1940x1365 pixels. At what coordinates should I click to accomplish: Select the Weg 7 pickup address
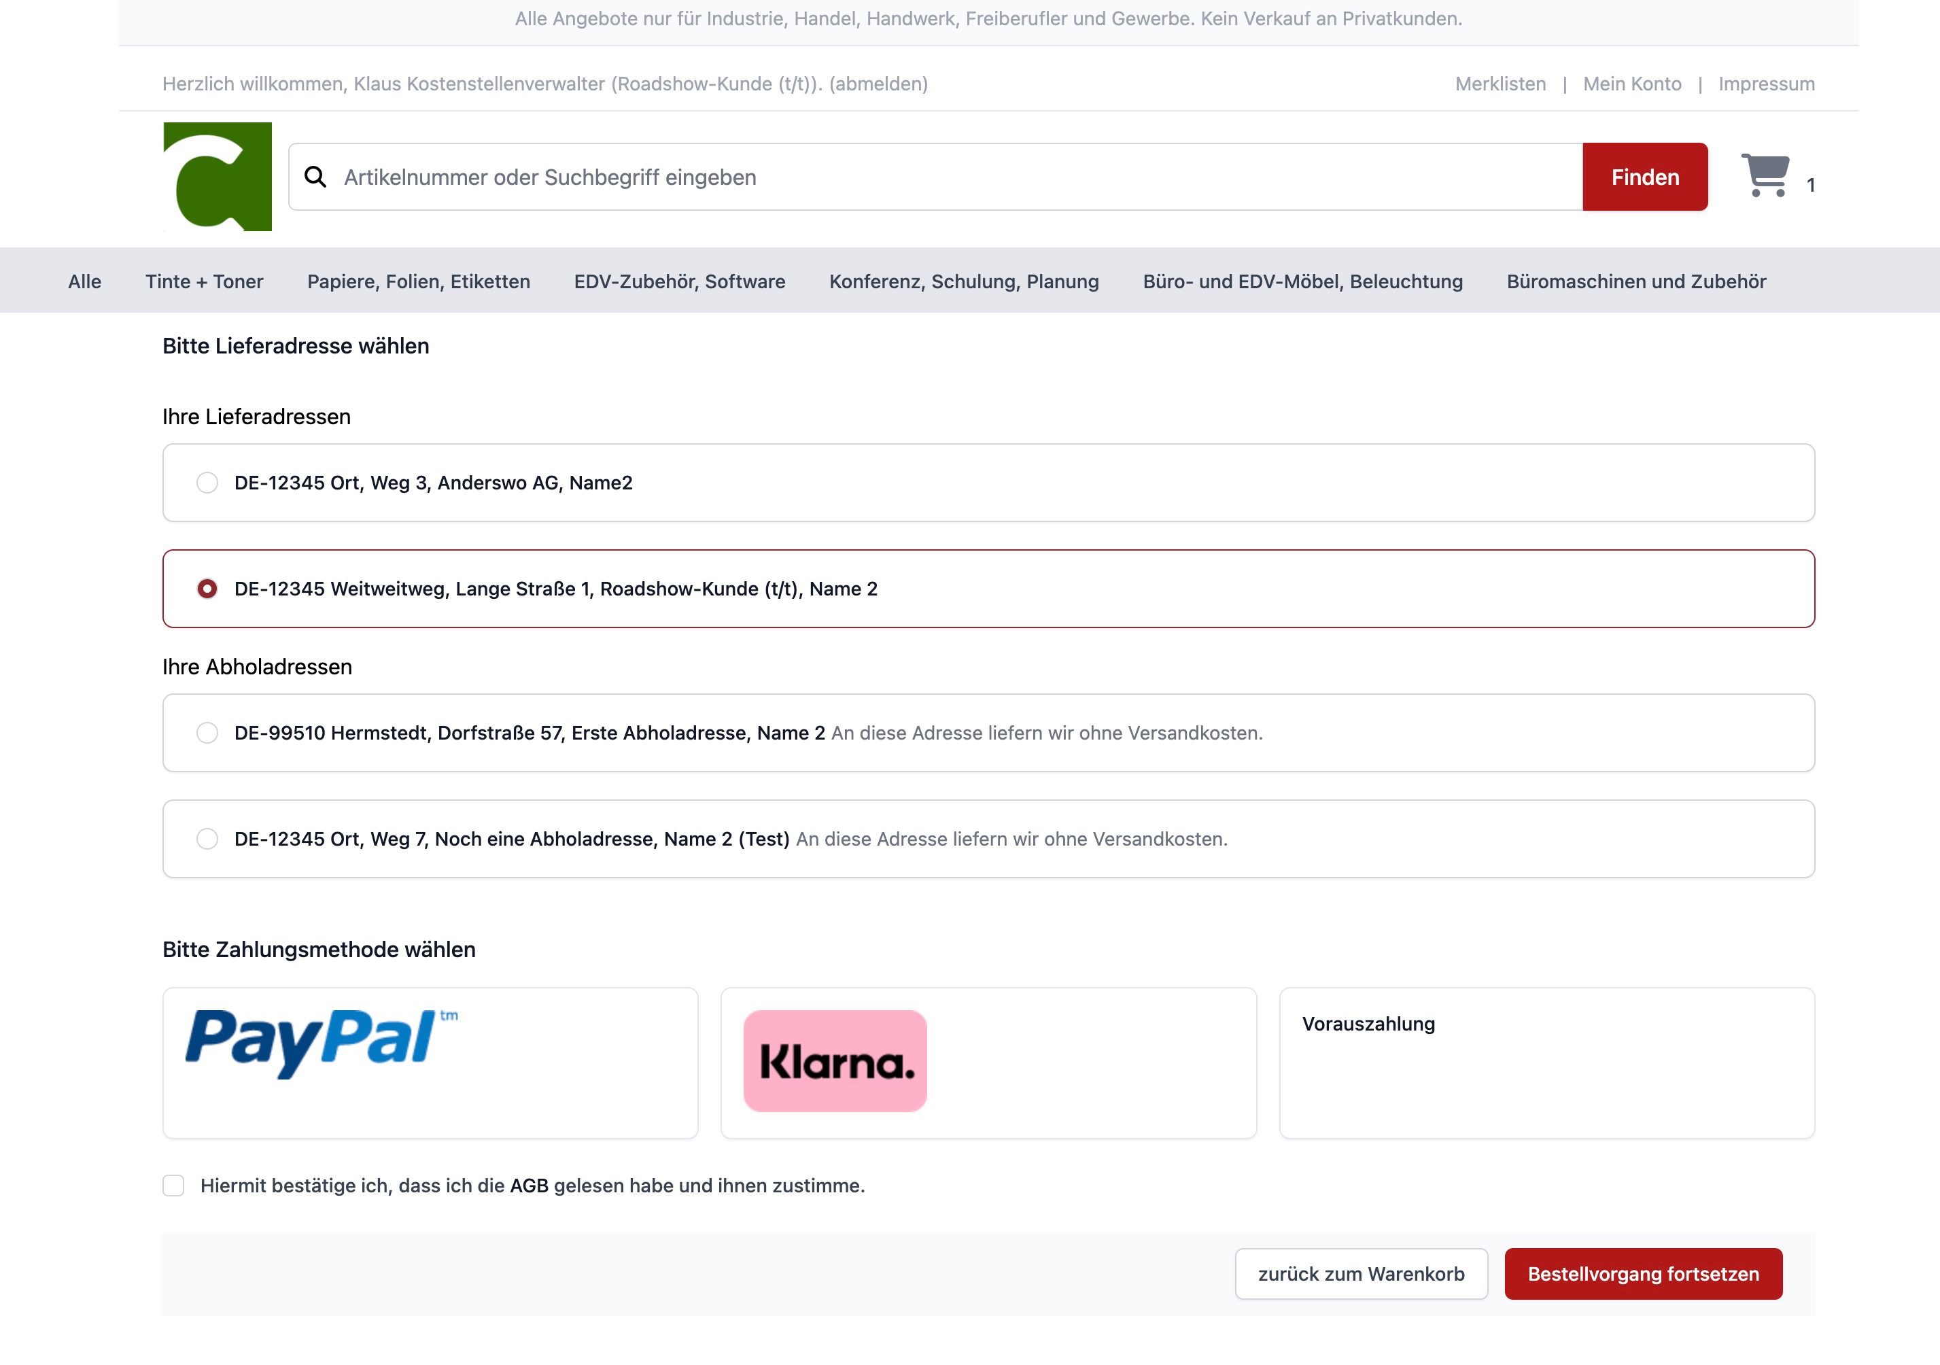[207, 838]
